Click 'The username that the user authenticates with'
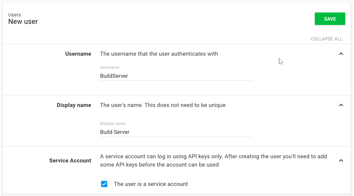Image resolution: width=354 pixels, height=196 pixels. [x=159, y=54]
